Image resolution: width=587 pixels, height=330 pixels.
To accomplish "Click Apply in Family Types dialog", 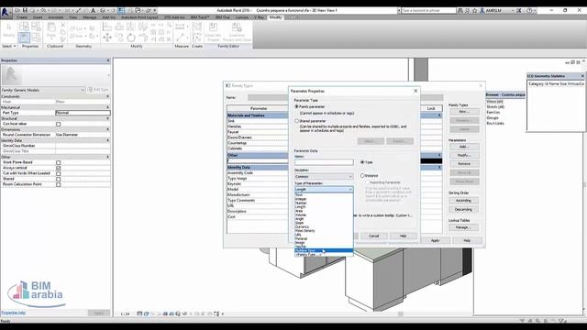I will [435, 240].
